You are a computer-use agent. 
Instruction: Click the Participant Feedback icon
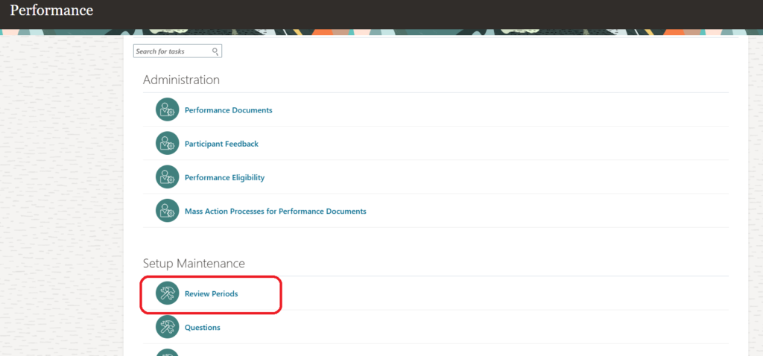168,143
